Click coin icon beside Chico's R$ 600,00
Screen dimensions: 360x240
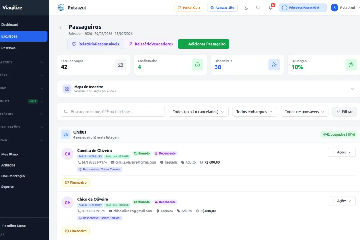click(197, 211)
